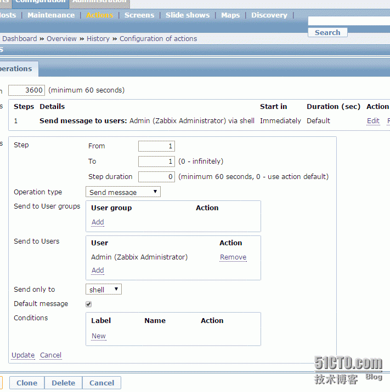The height and width of the screenshot is (392, 390).
Task: Open the Discovery menu item
Action: point(269,15)
